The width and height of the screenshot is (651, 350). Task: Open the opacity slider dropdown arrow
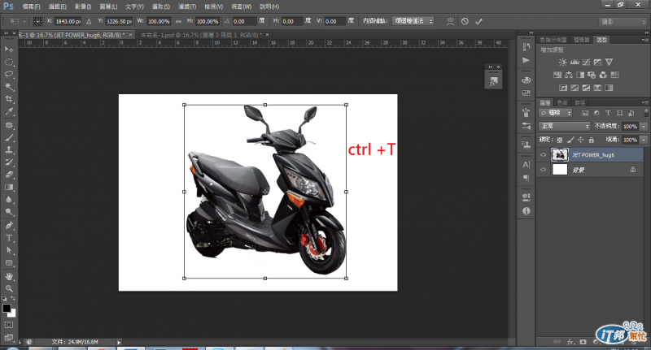(644, 126)
